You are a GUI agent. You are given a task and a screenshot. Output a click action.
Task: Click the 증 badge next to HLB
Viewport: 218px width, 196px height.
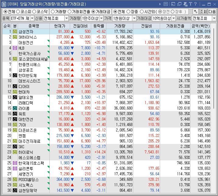point(15,48)
